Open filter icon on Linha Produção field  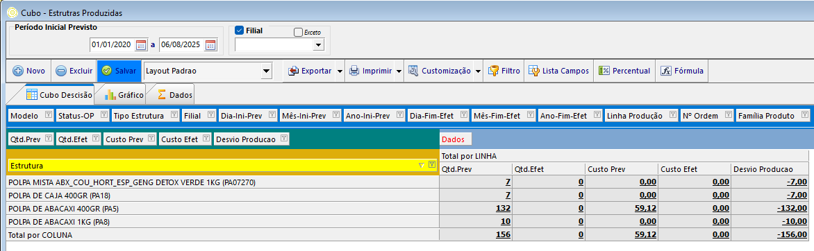pos(673,115)
